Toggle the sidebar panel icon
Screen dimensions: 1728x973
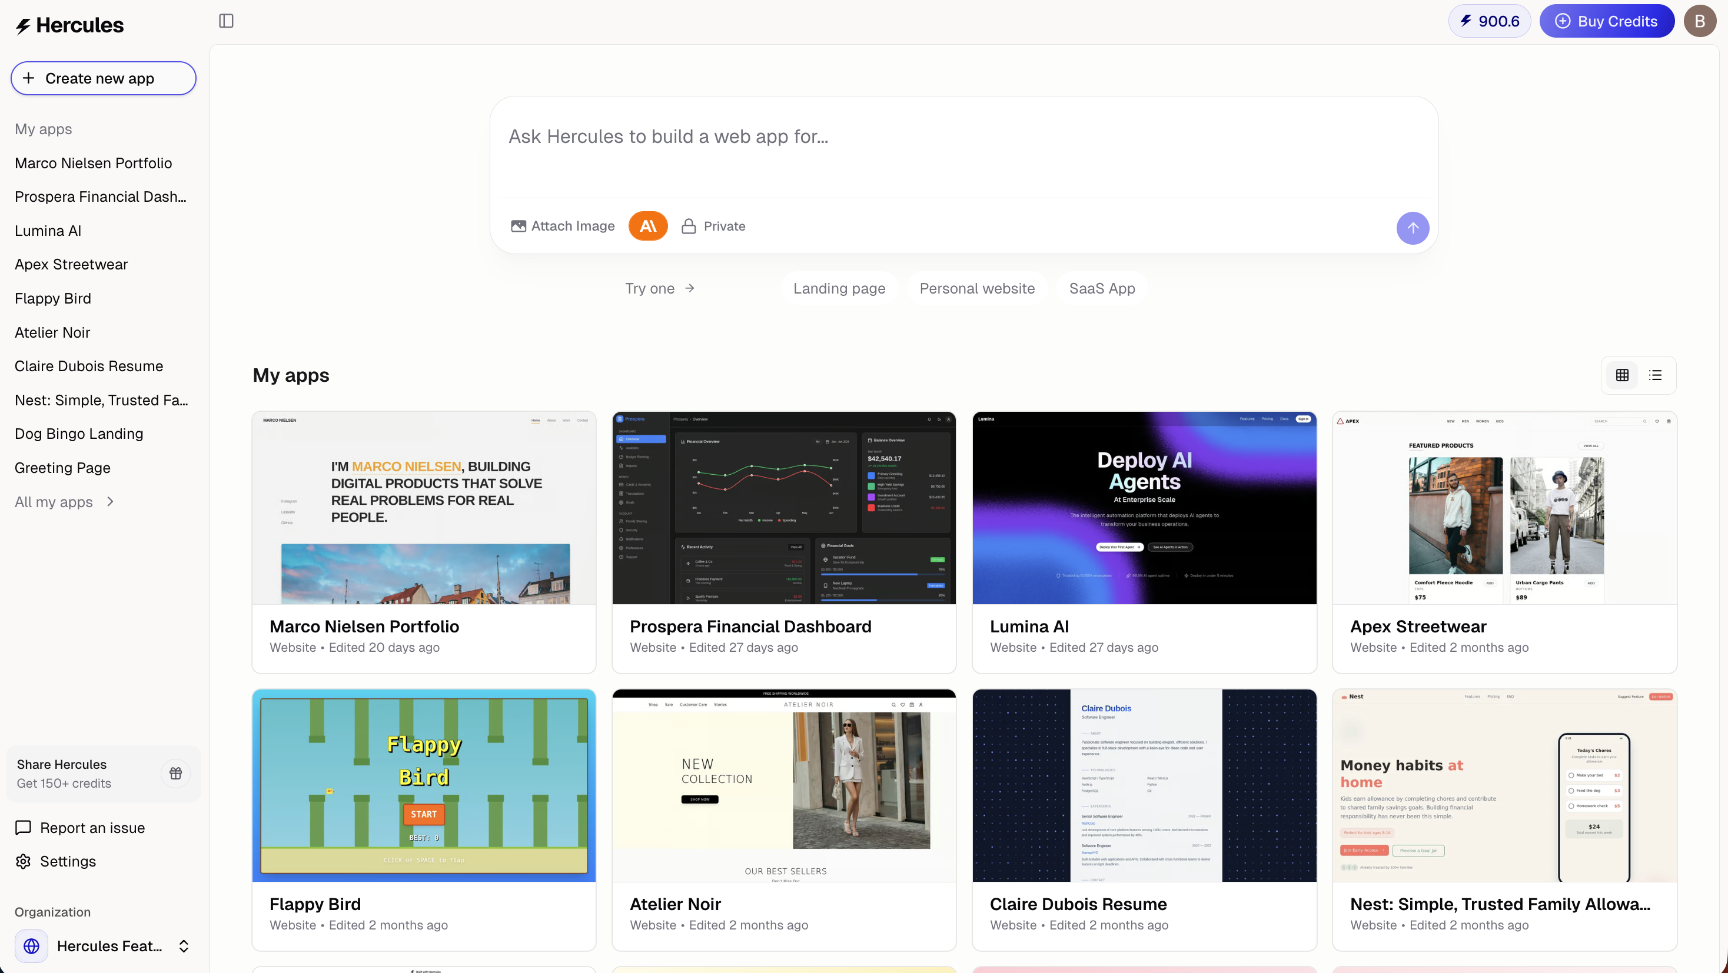tap(226, 21)
